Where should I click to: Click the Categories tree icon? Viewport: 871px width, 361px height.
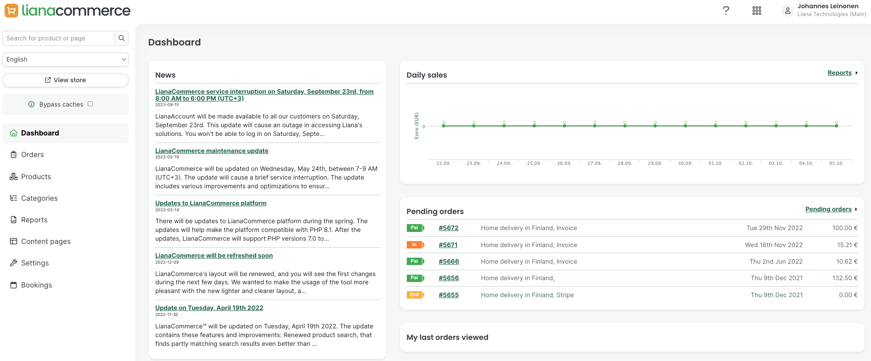click(13, 198)
